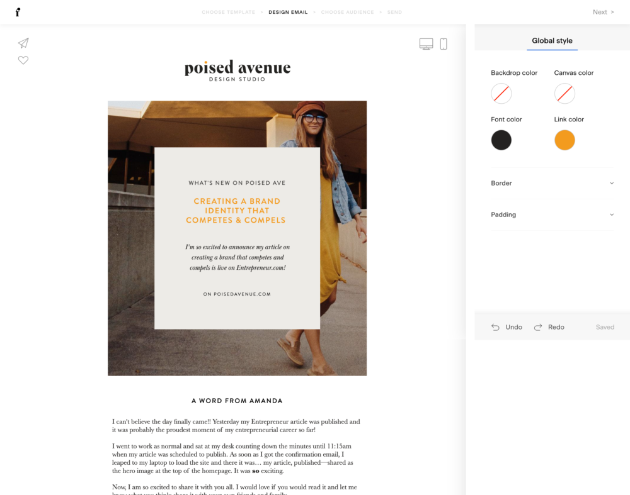Click the Next button
The image size is (630, 495).
pyautogui.click(x=603, y=12)
